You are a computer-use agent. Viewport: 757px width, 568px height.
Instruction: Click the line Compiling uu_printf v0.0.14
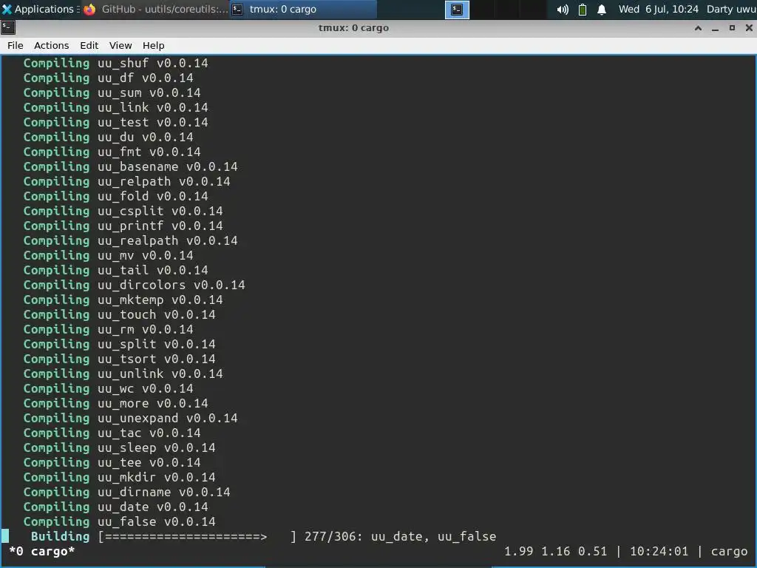click(123, 226)
